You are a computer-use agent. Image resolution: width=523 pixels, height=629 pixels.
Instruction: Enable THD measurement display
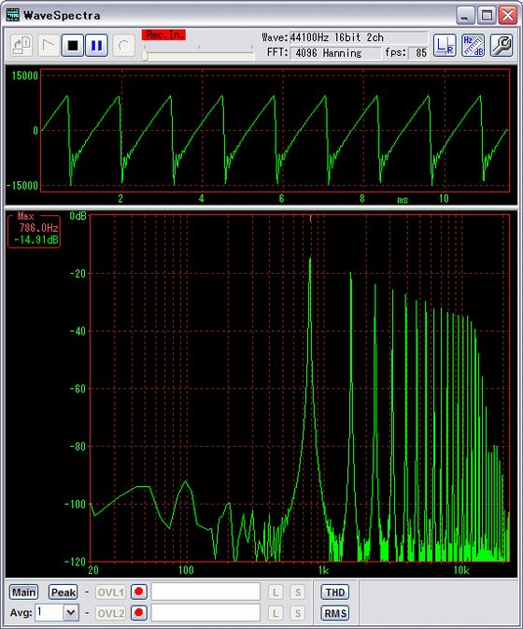tap(335, 593)
